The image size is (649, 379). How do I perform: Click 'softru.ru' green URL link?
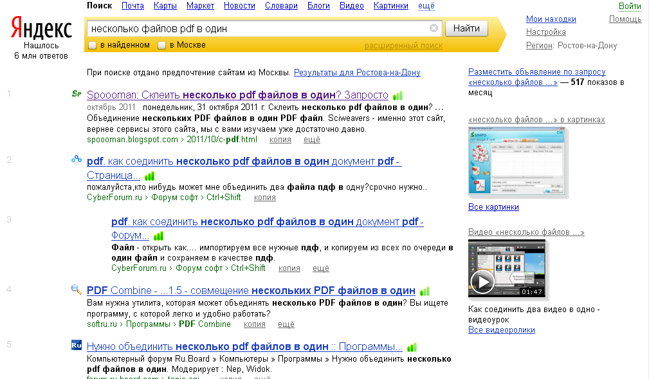coord(102,324)
